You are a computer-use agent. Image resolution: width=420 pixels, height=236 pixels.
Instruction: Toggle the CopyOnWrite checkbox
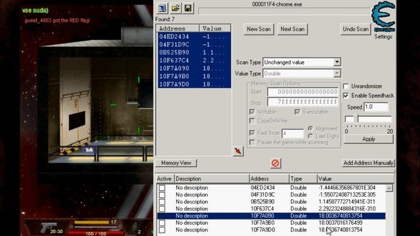(x=252, y=121)
